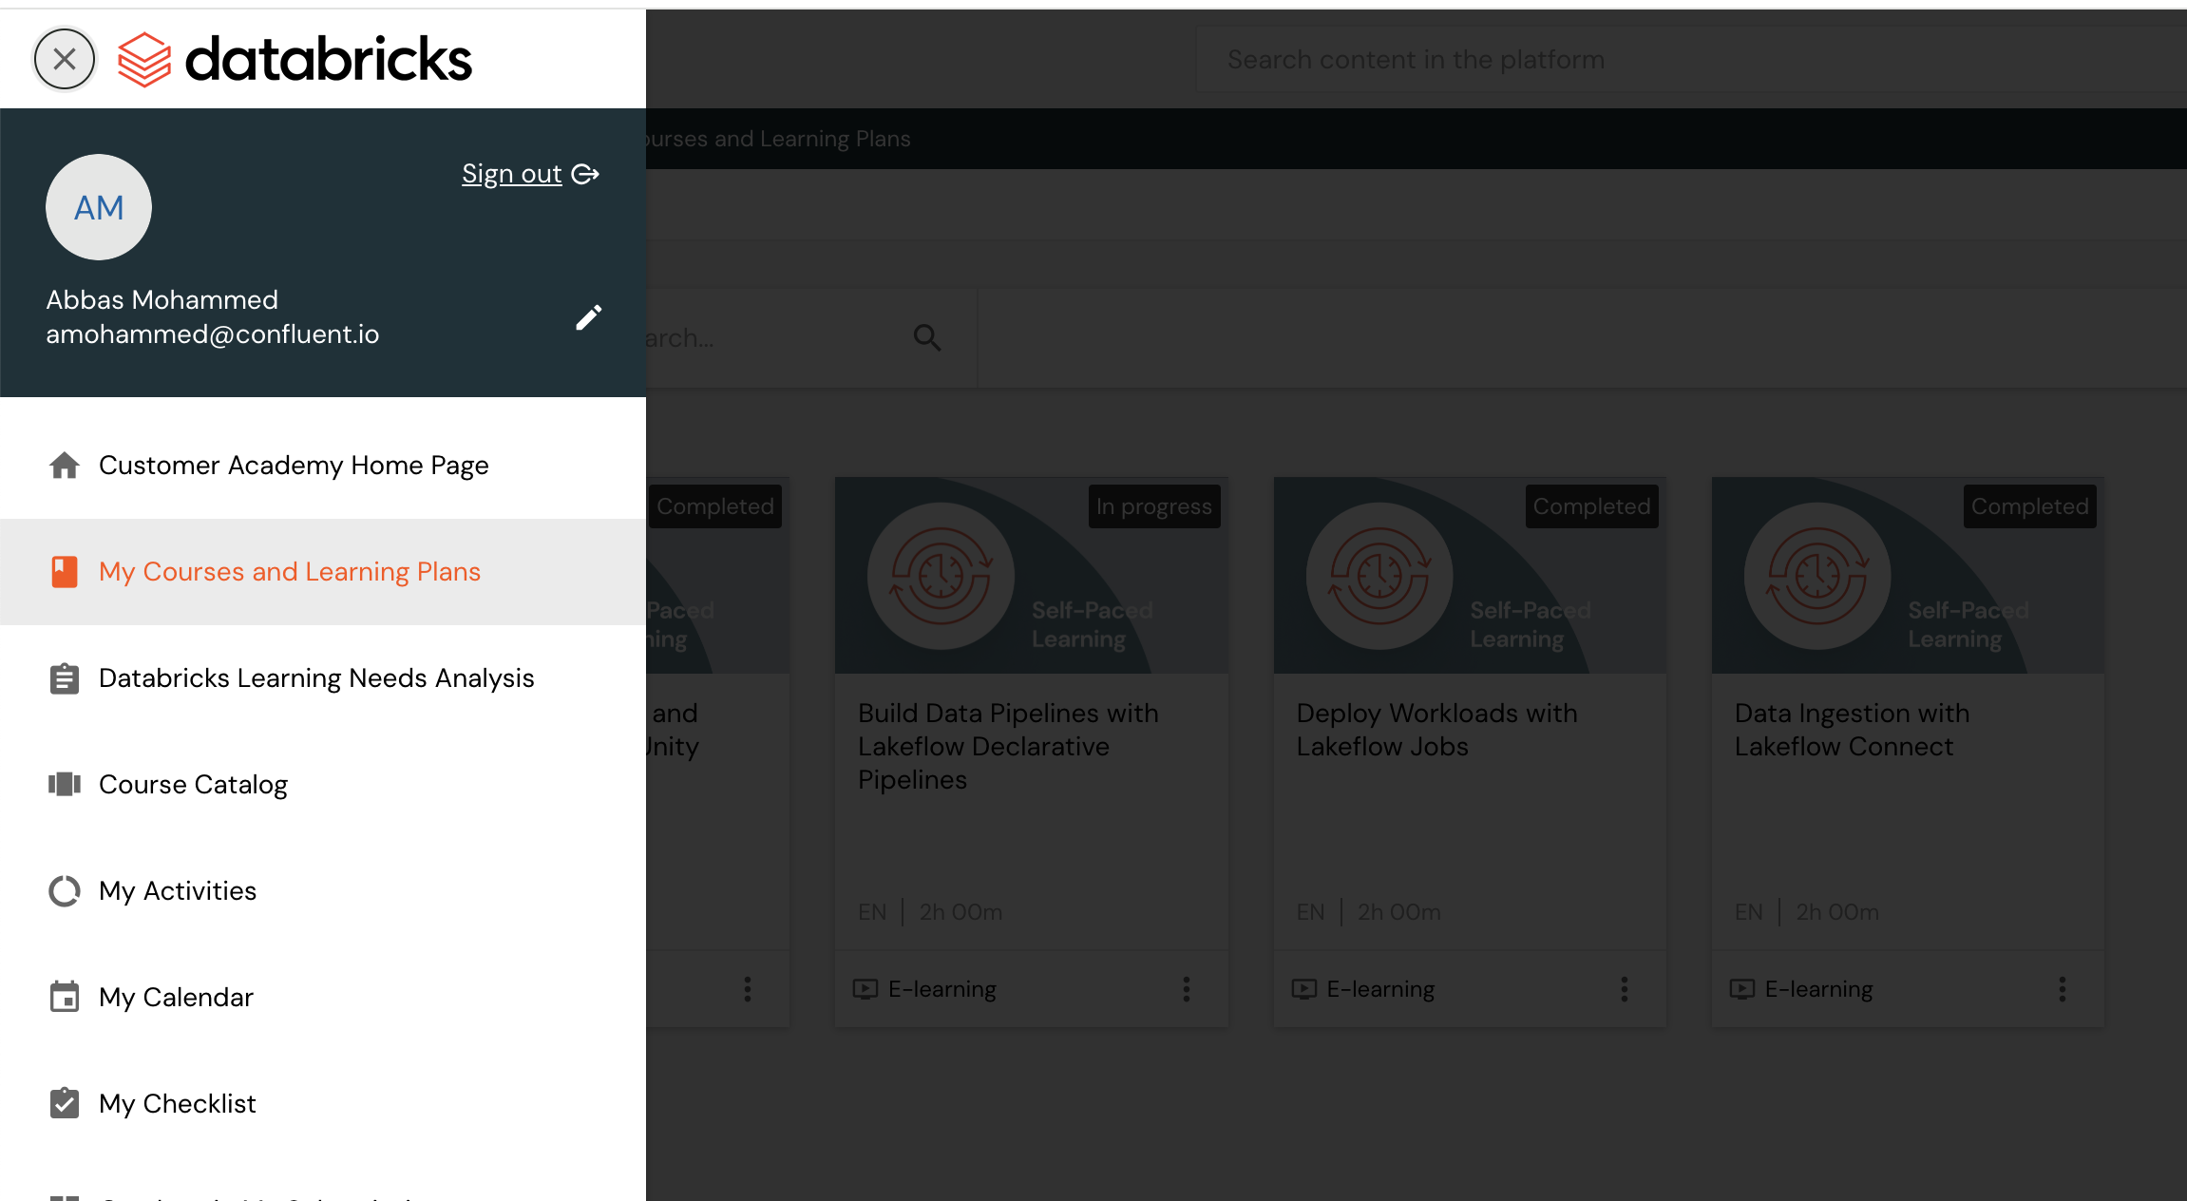2187x1201 pixels.
Task: Open My Calendar
Action: [x=176, y=998]
